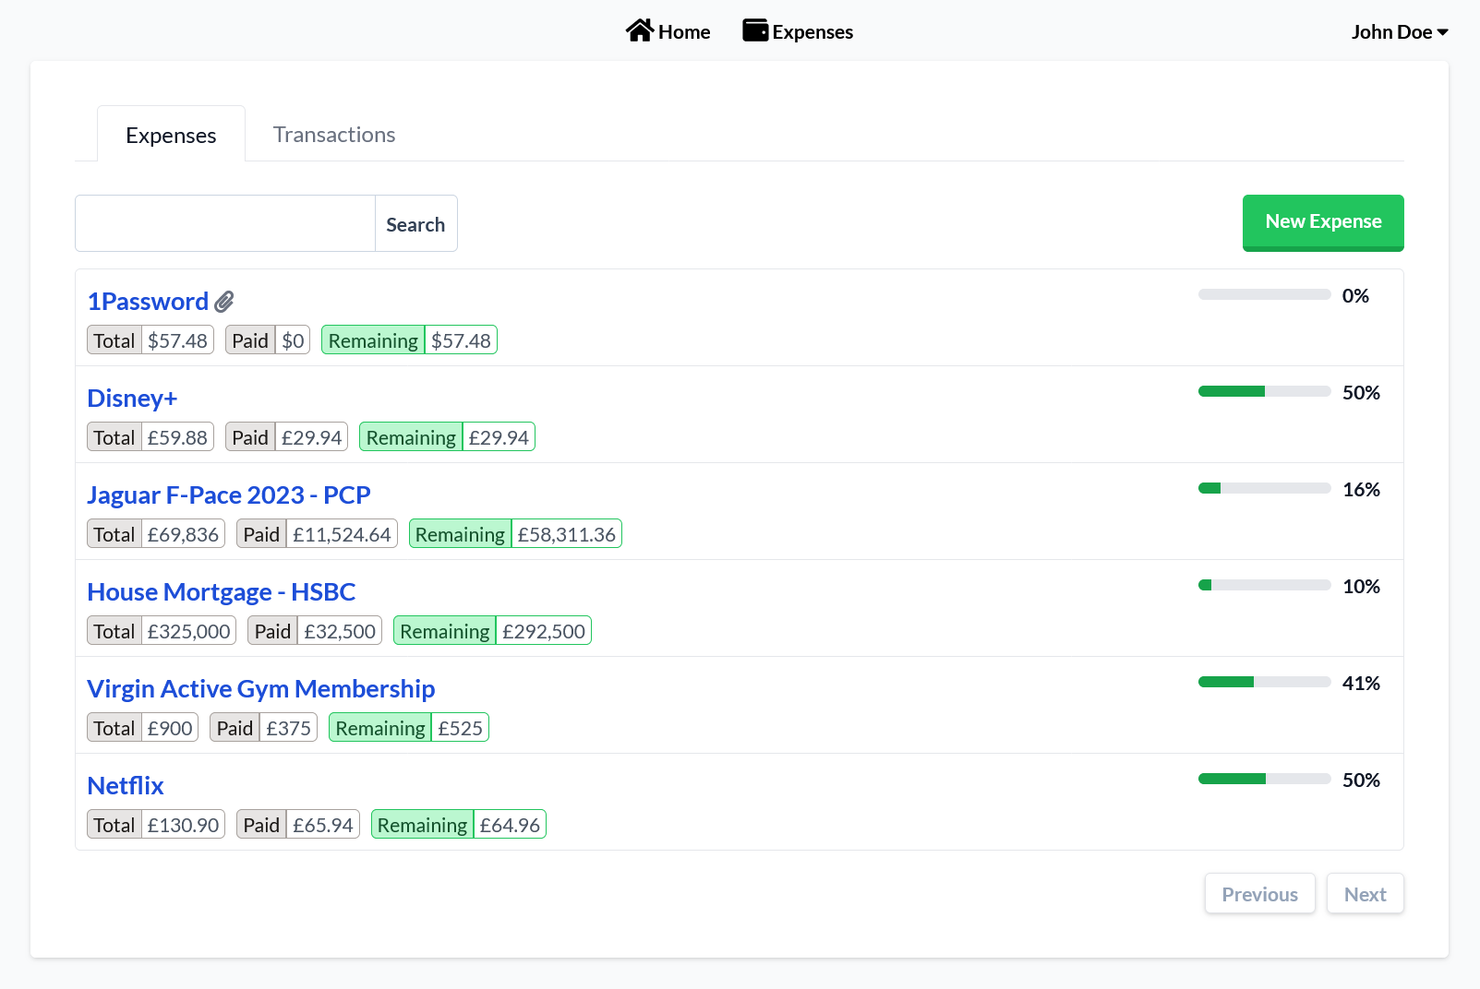This screenshot has height=989, width=1480.
Task: Open Expenses in the top navigation
Action: [x=798, y=31]
